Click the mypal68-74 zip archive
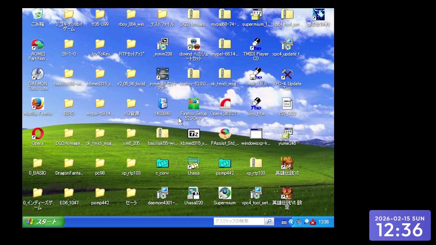Screen dimensions: 436x245 pyautogui.click(x=225, y=15)
